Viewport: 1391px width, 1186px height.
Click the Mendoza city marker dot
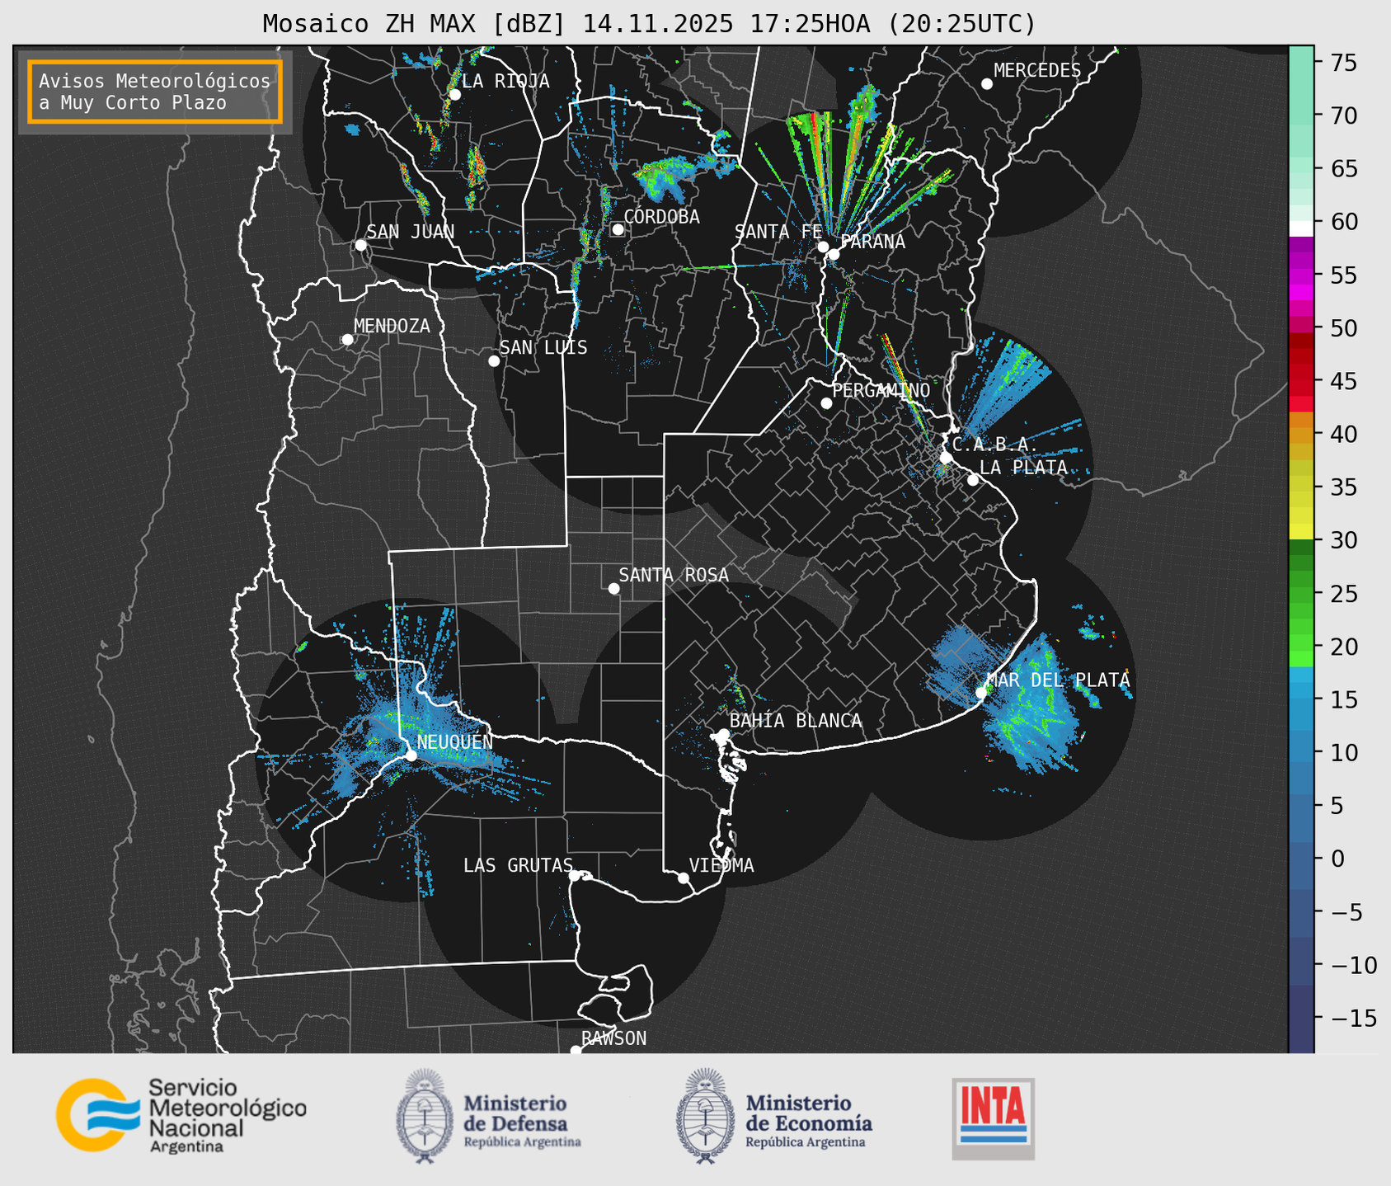[x=347, y=340]
